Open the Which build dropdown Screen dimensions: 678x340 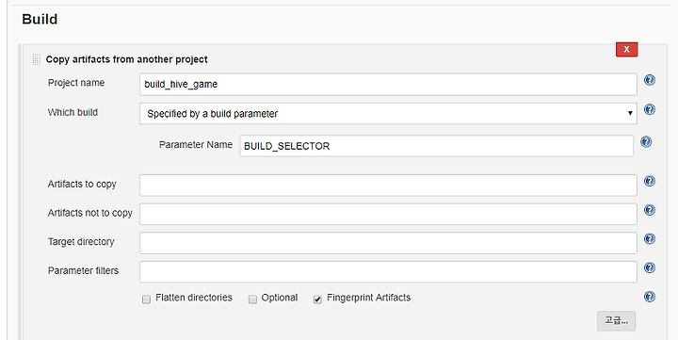click(388, 113)
